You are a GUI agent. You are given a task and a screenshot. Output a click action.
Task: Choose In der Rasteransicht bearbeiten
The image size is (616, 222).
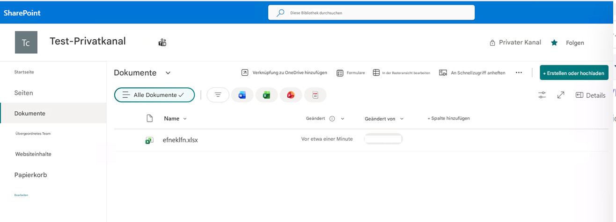406,73
